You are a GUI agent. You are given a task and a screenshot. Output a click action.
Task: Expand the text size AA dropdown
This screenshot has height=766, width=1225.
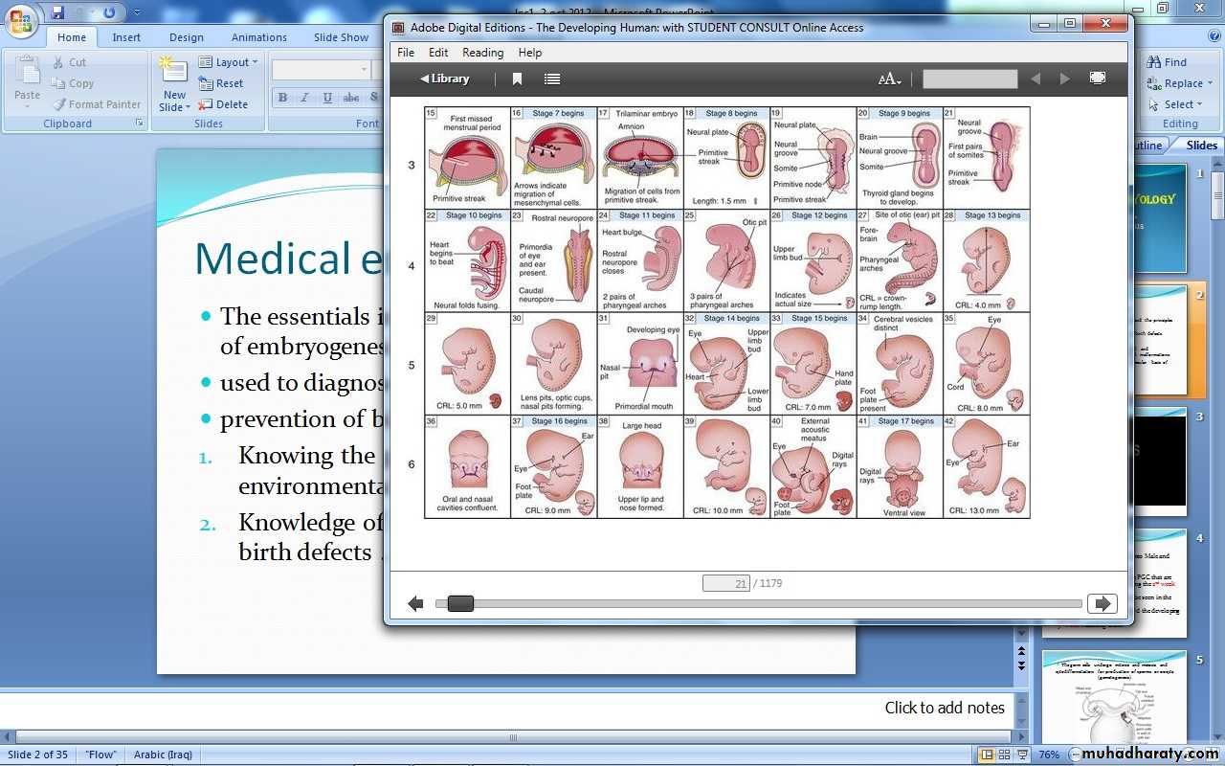889,79
